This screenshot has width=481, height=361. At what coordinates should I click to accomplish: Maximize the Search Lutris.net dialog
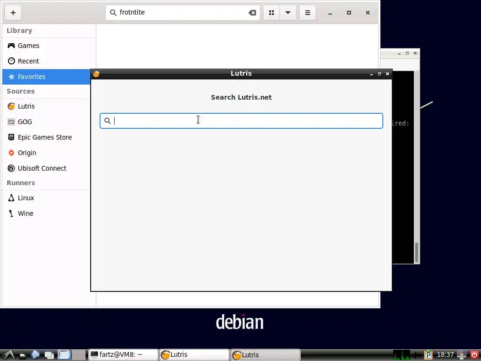tap(380, 74)
